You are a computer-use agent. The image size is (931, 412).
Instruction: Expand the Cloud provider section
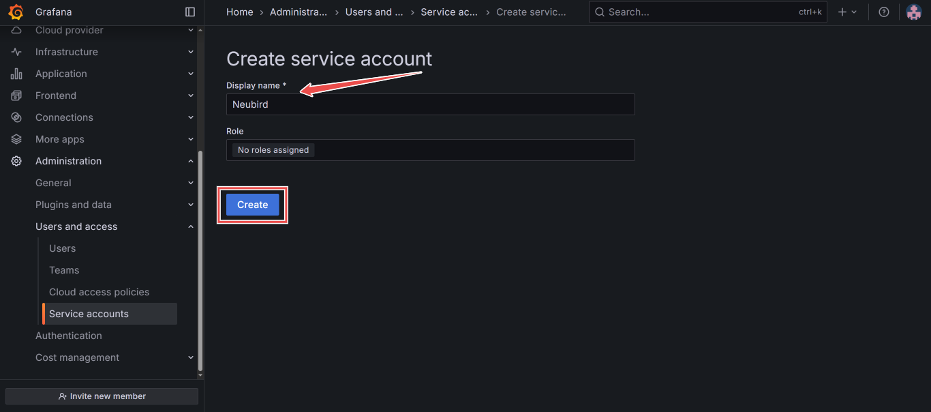(x=190, y=30)
